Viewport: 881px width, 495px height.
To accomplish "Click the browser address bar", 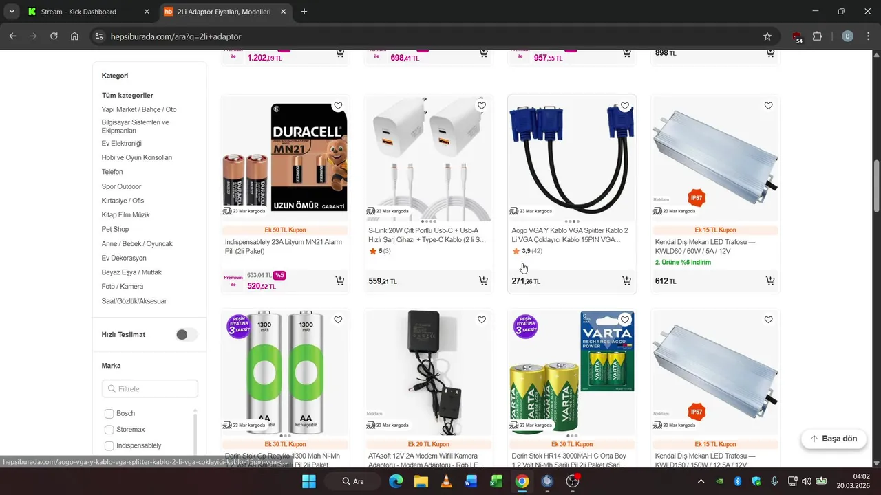I will click(x=427, y=36).
